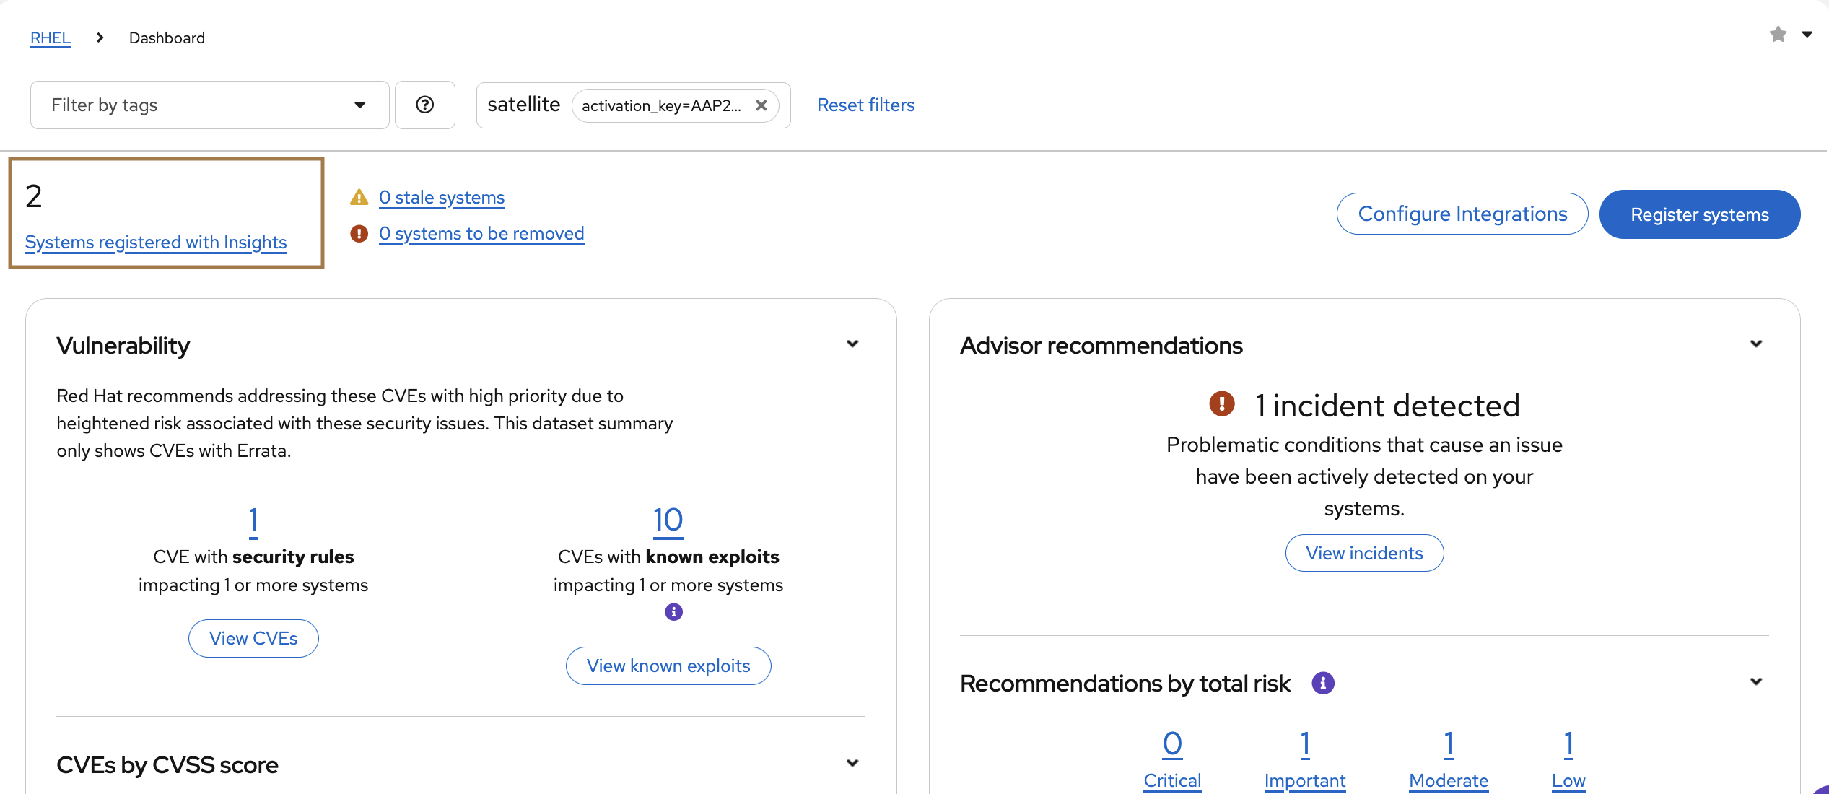Collapse Recommendations by total risk section

point(1756,682)
